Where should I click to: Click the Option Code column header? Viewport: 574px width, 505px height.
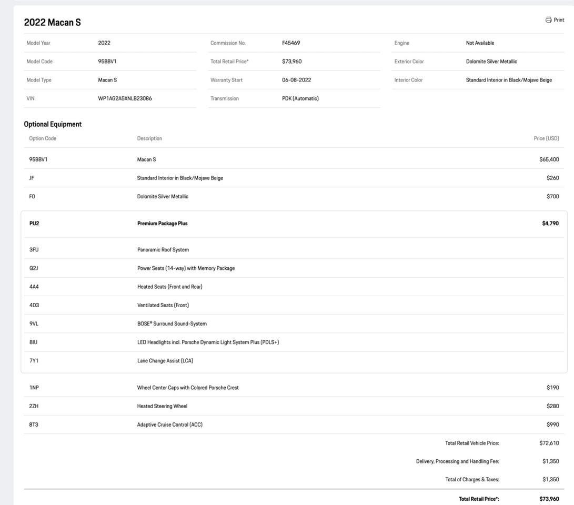43,138
